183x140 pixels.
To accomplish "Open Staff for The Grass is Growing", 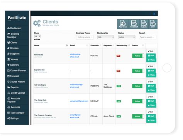I will coord(151,116).
